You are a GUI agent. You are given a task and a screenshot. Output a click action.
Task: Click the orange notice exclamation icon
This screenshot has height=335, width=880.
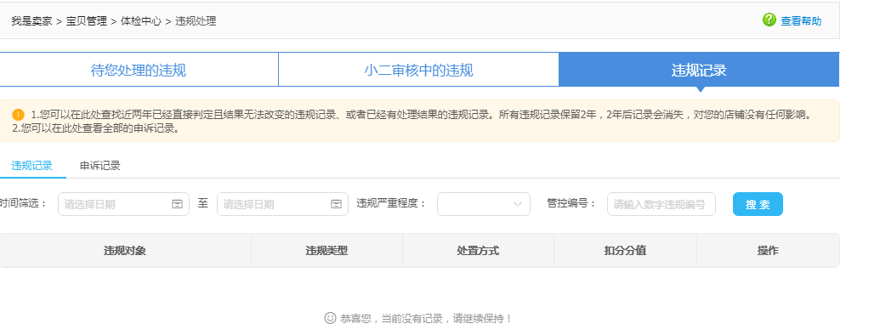(18, 115)
